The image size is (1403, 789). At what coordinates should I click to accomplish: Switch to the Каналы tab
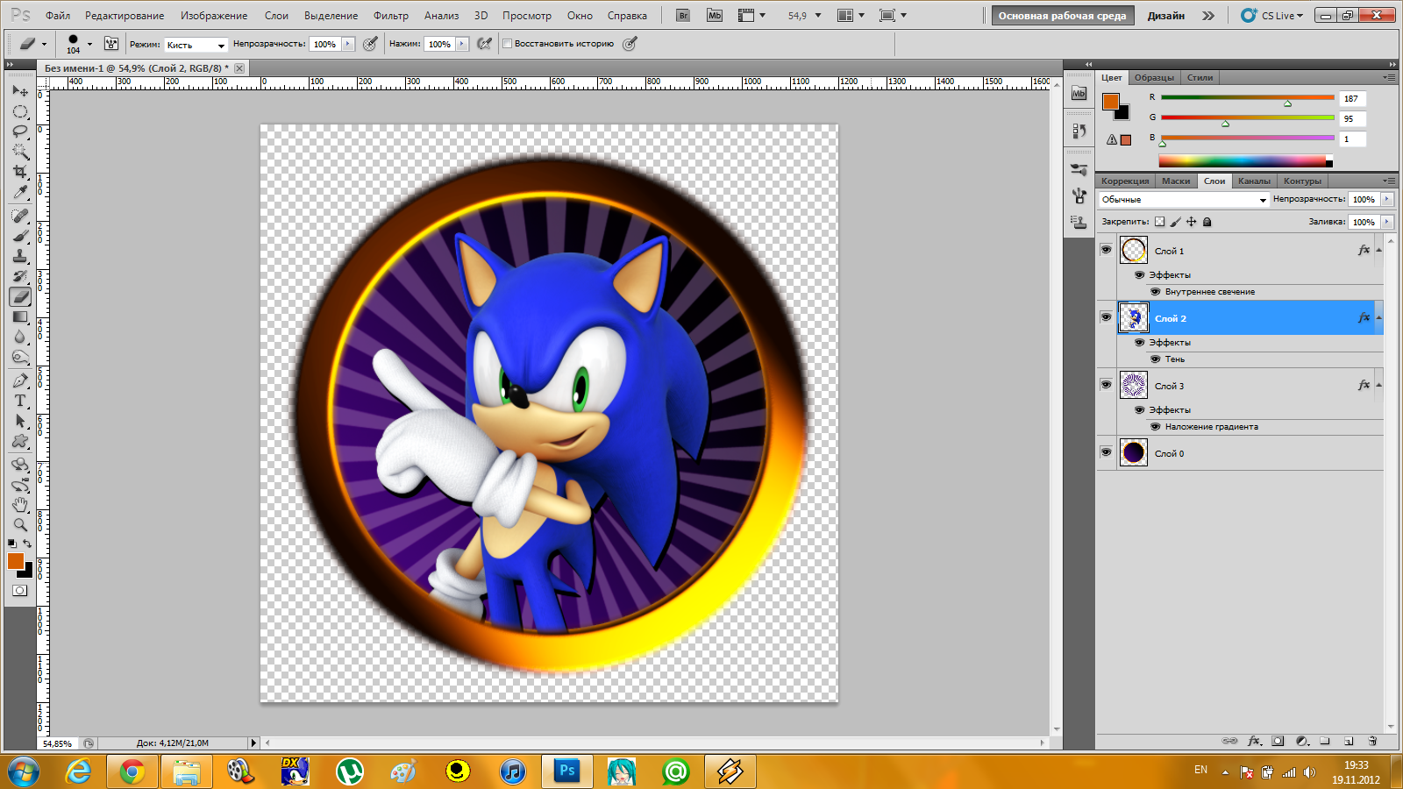click(x=1254, y=181)
